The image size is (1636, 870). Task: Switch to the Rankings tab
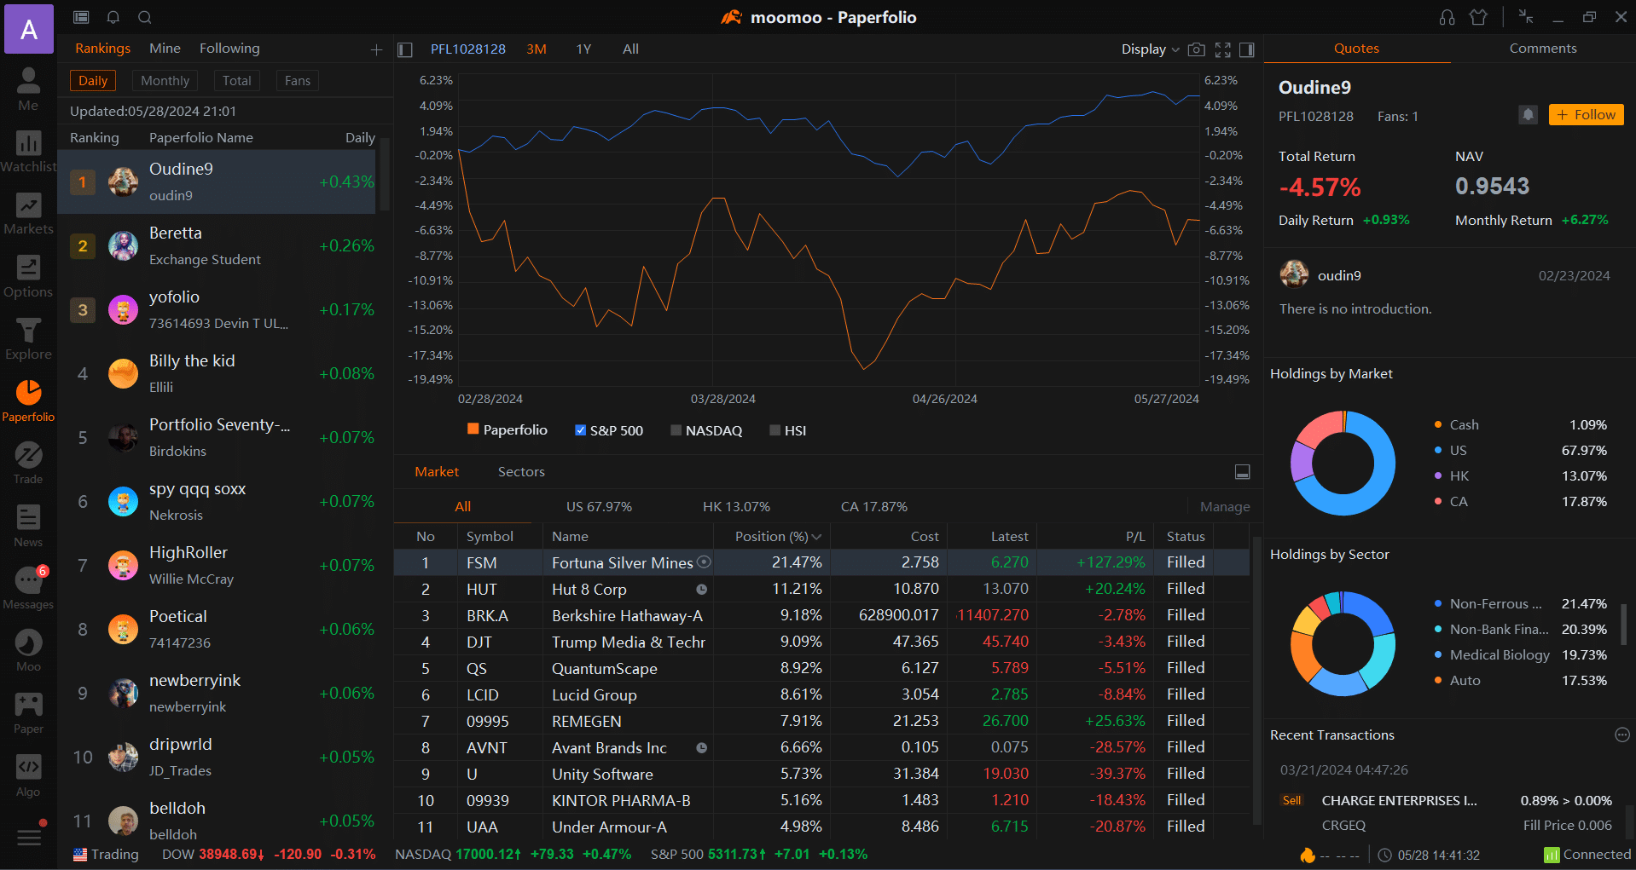point(102,49)
